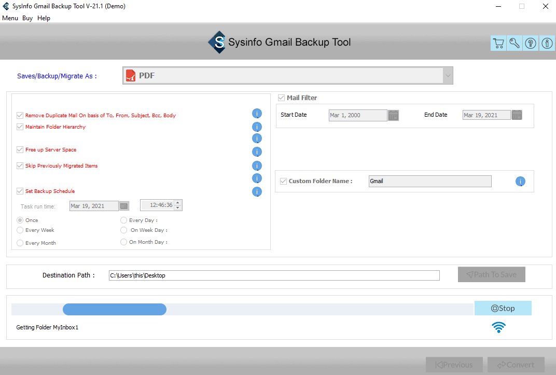Screen dimensions: 556x375
Task: Click the PDF format icon
Action: pyautogui.click(x=131, y=76)
